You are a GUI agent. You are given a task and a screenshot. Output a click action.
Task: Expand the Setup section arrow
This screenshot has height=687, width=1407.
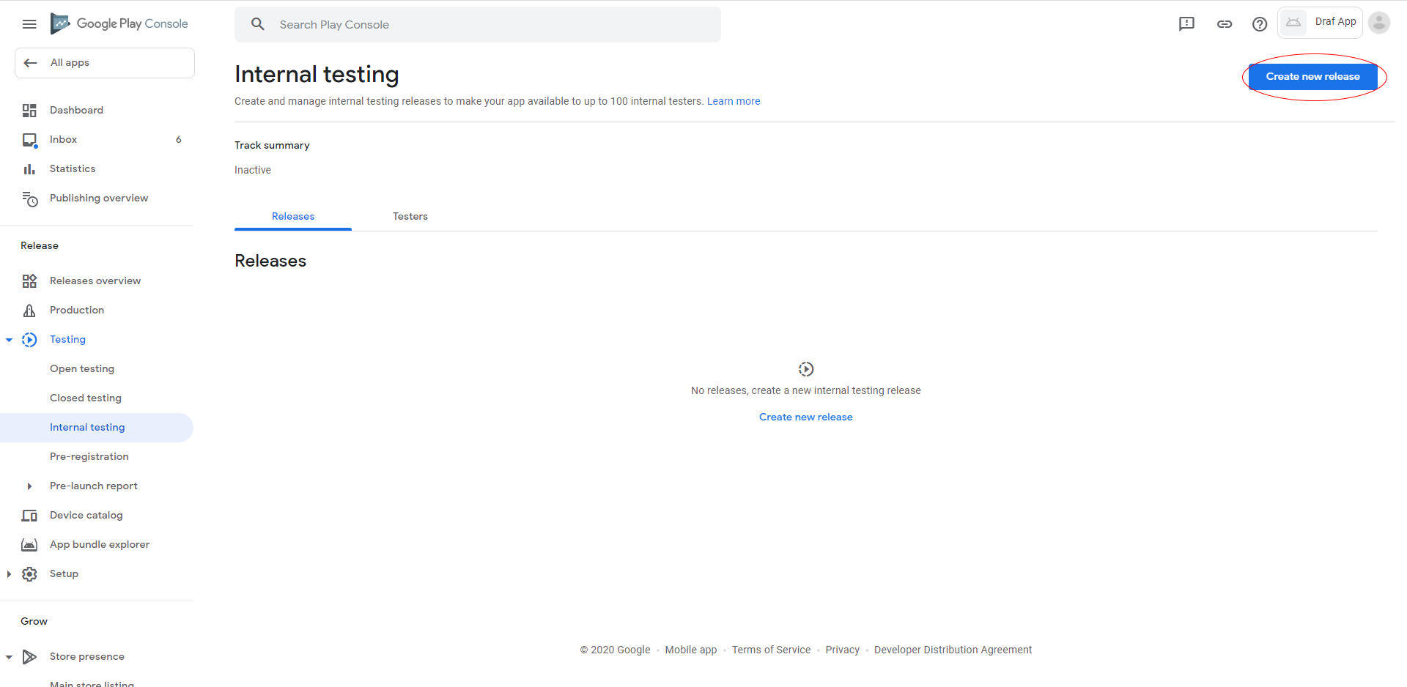(9, 574)
